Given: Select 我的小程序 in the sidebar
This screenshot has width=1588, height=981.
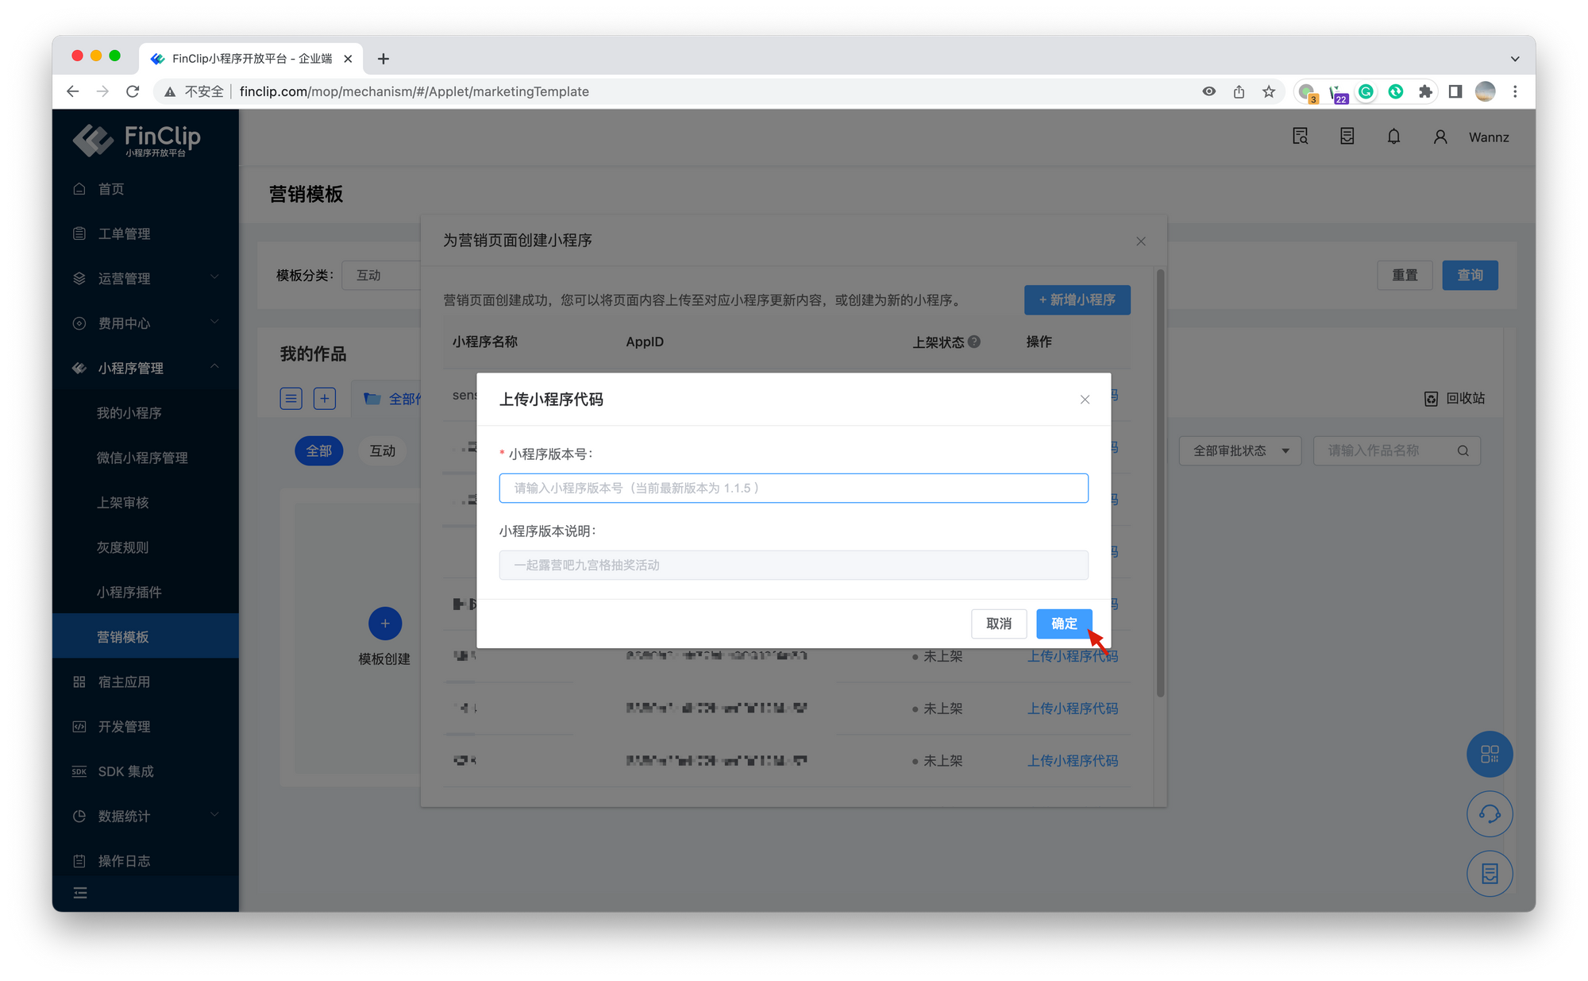Looking at the screenshot, I should (129, 413).
